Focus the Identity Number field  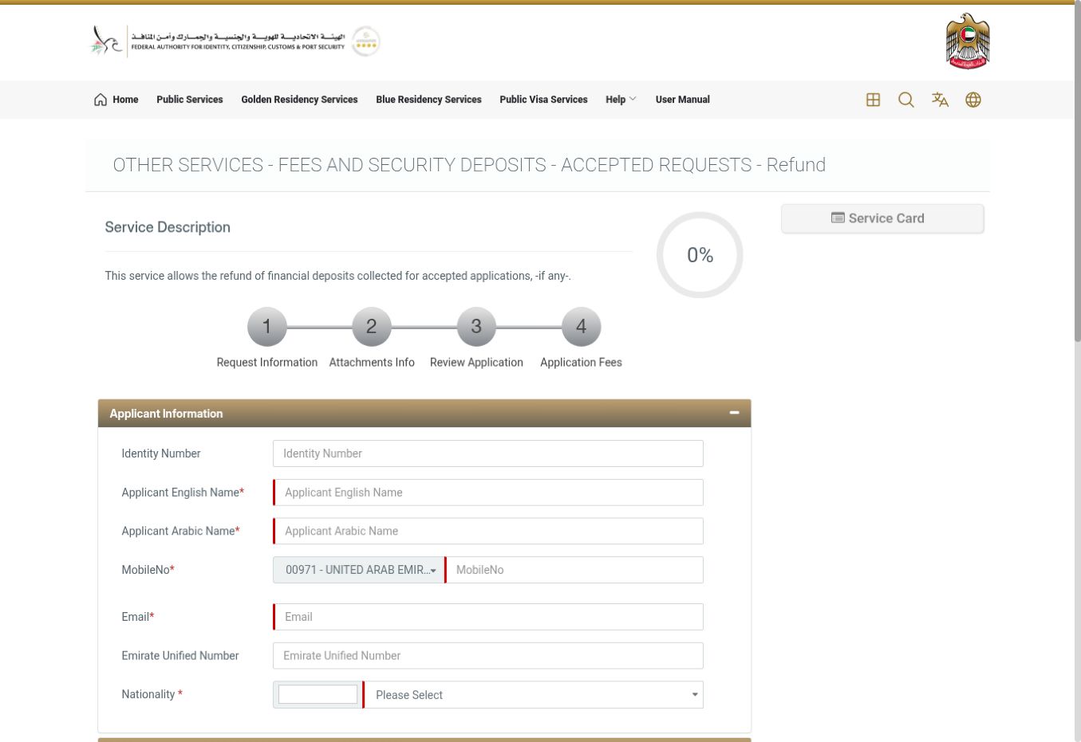click(x=488, y=453)
